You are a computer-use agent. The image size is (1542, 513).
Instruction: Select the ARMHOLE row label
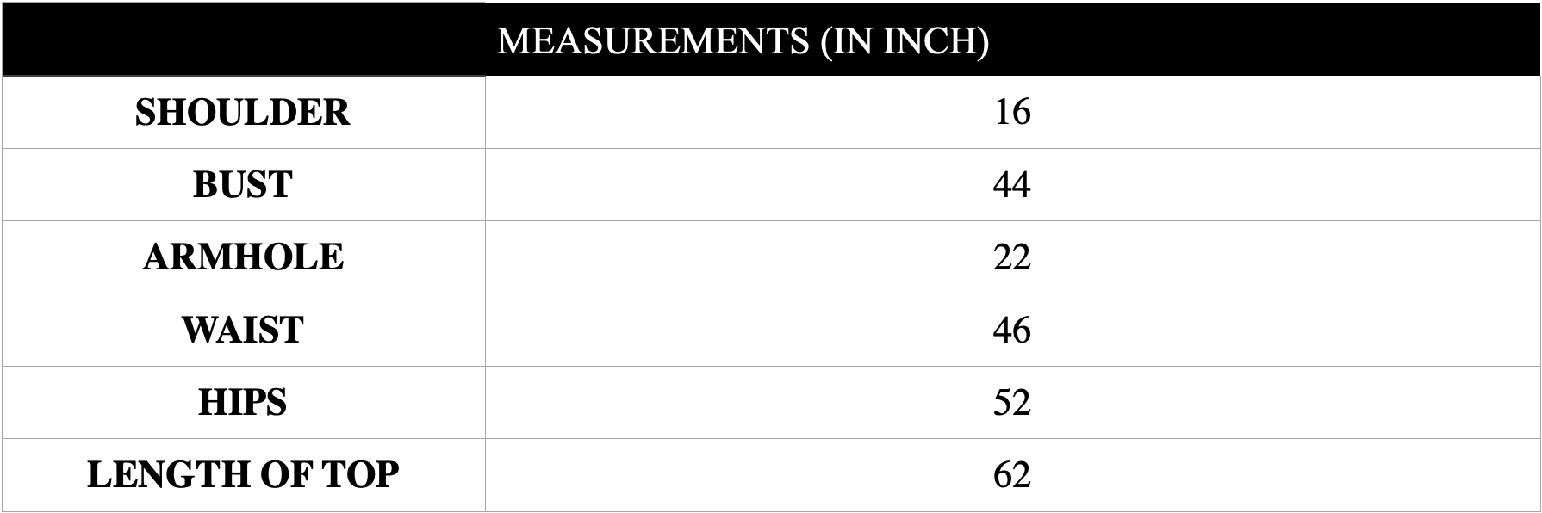click(243, 257)
